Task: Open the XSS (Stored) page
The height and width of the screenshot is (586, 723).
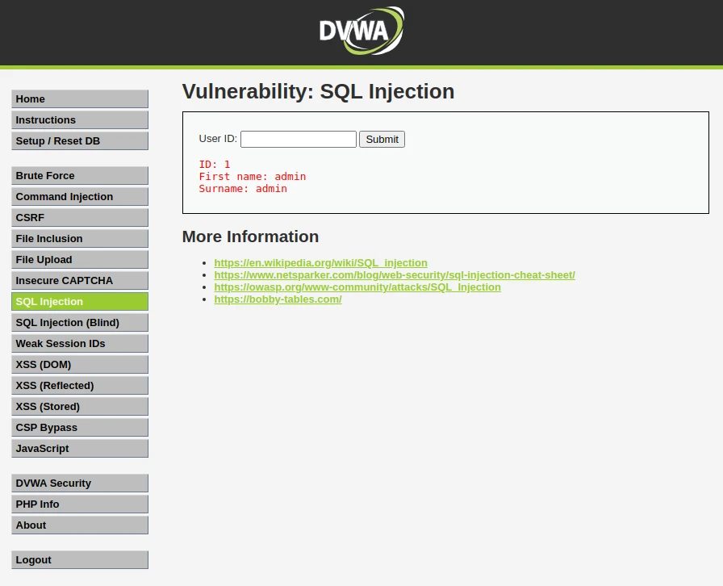Action: (79, 406)
